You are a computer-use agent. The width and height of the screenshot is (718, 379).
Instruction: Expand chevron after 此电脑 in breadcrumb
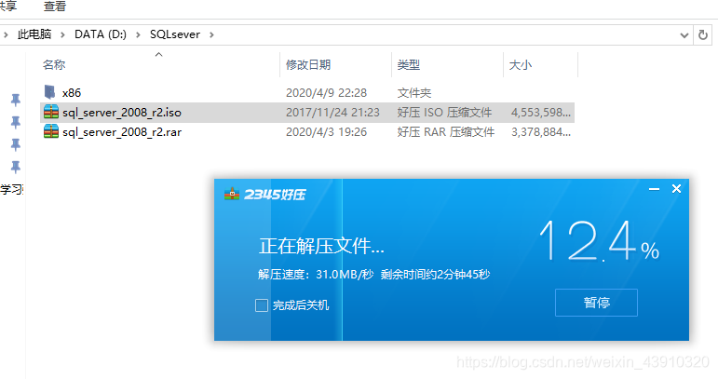(x=62, y=34)
